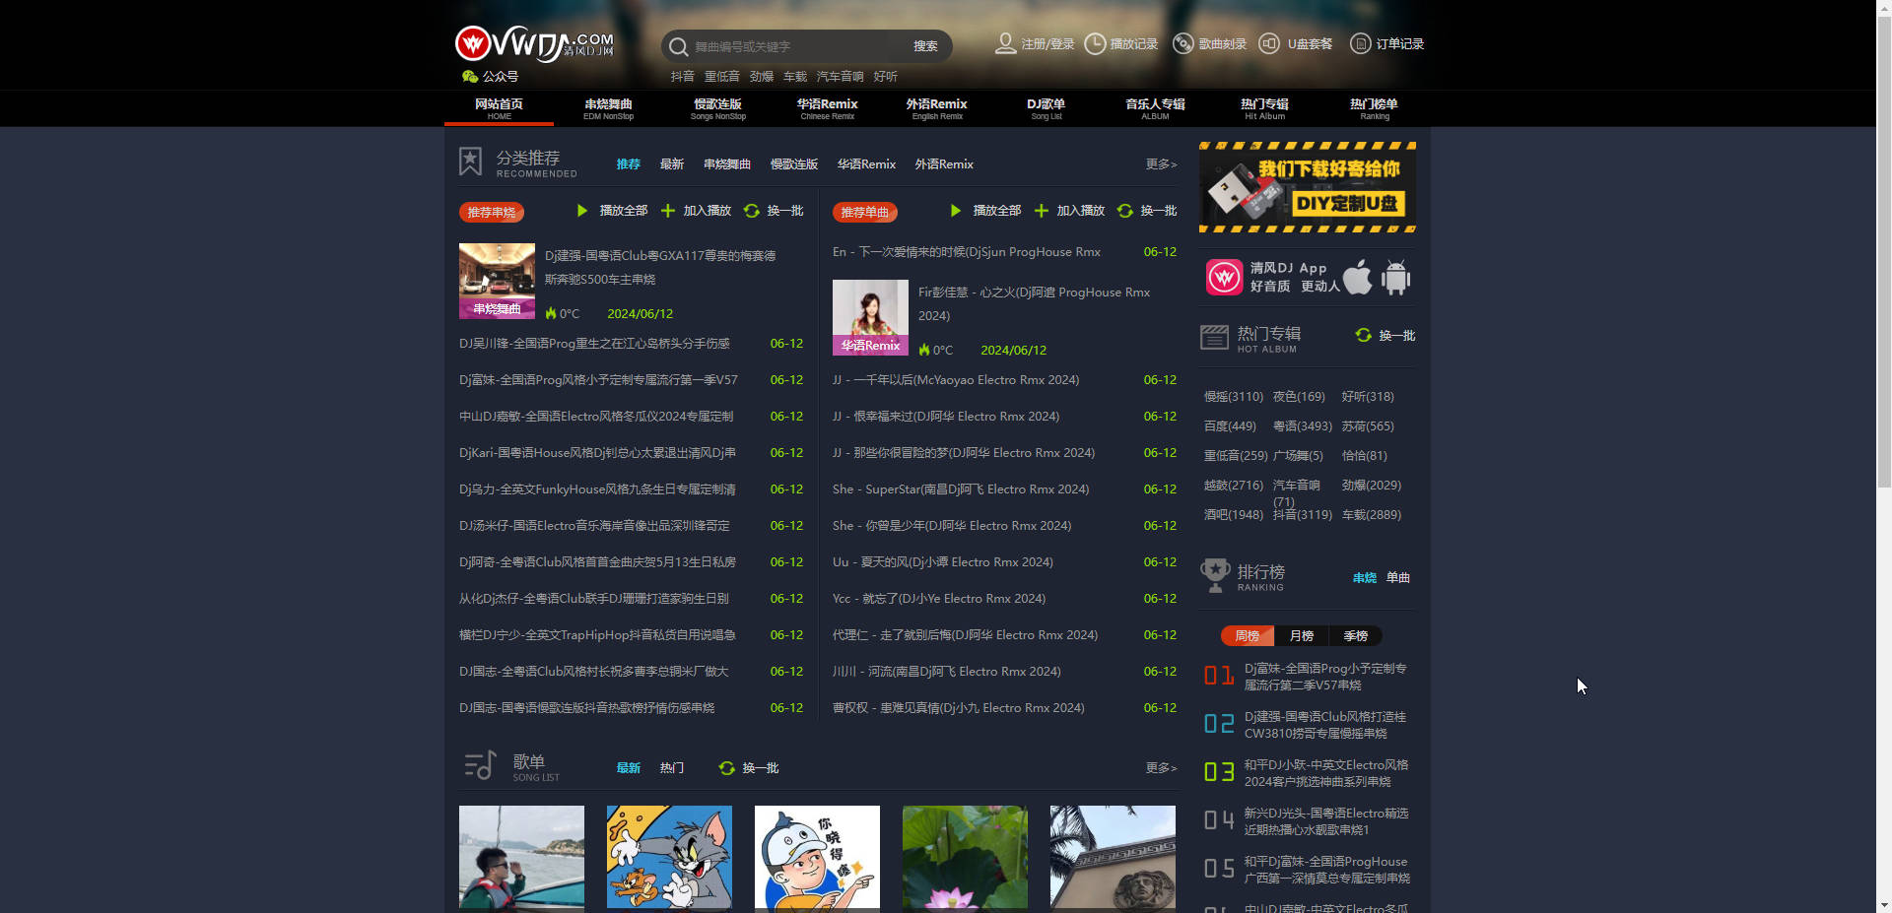This screenshot has width=1892, height=913.
Task: Refresh the 热门专辑 list with 换一批
Action: [x=1385, y=336]
